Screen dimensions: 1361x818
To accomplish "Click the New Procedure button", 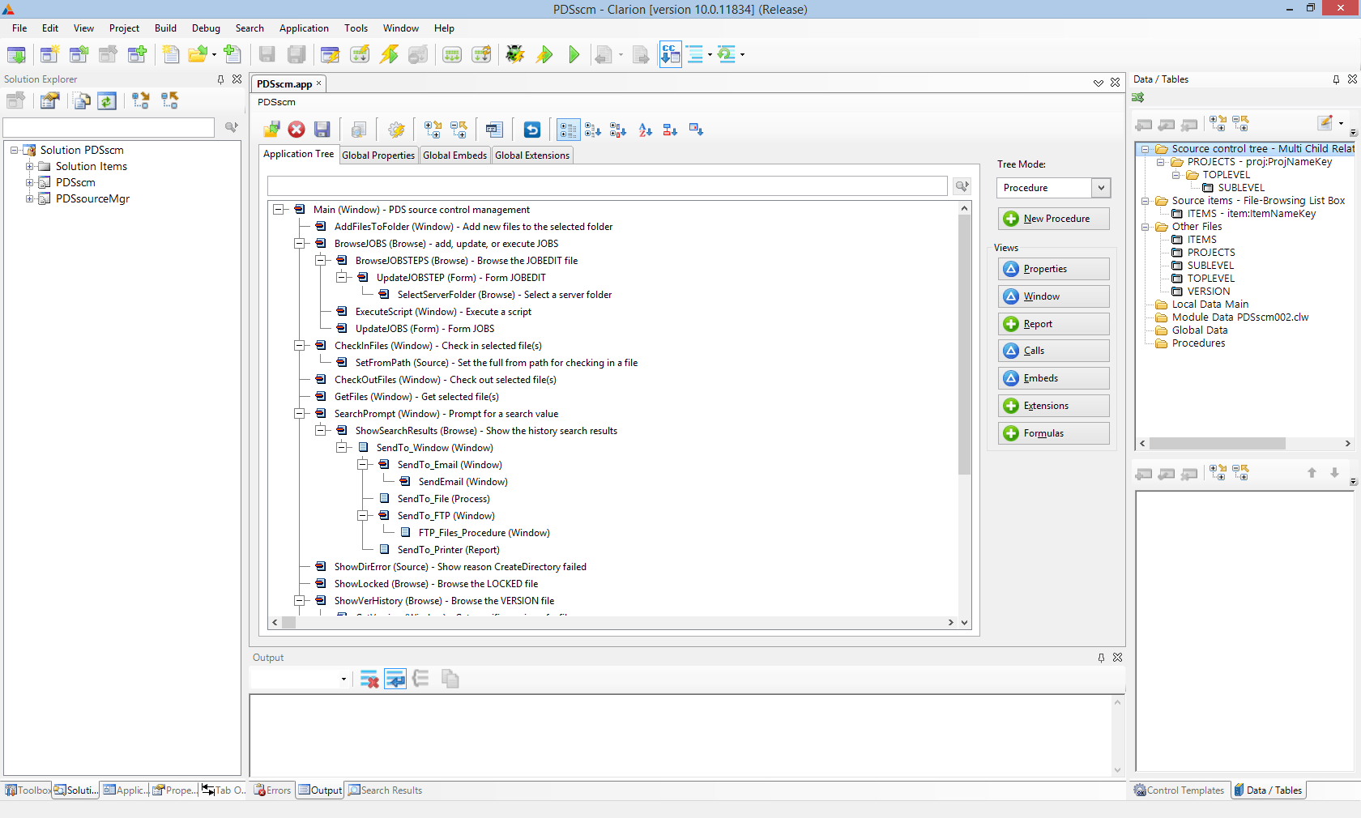I will [1054, 219].
